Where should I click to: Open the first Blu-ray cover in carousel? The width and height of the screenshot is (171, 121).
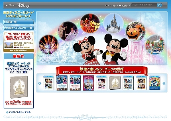coord(48,83)
